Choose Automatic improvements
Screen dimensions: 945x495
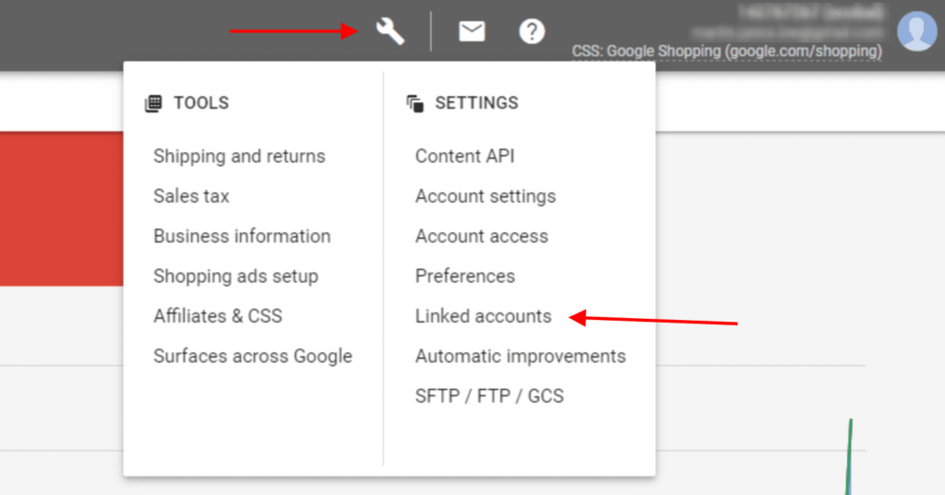click(520, 357)
